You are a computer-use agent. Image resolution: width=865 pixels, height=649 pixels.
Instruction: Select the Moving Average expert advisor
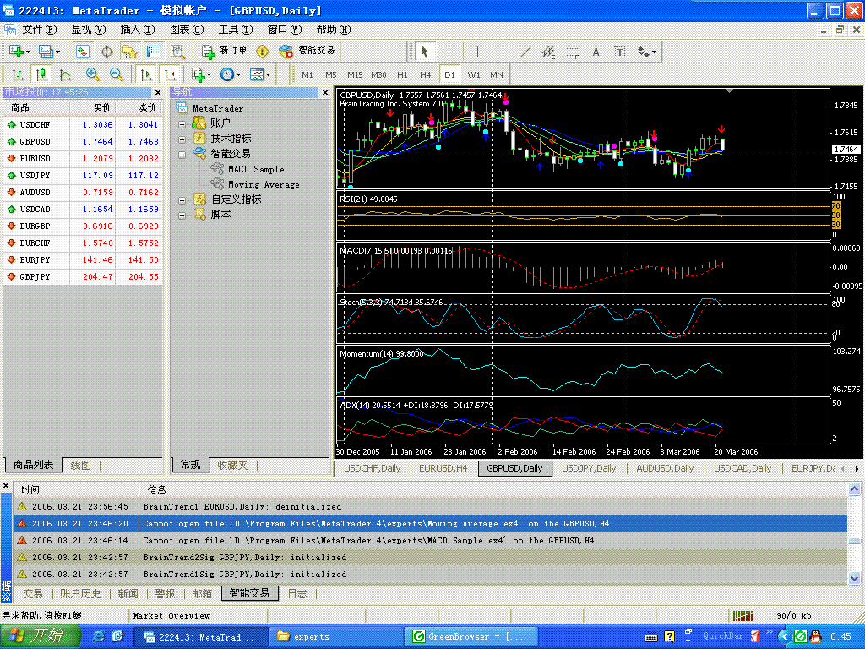pos(264,185)
